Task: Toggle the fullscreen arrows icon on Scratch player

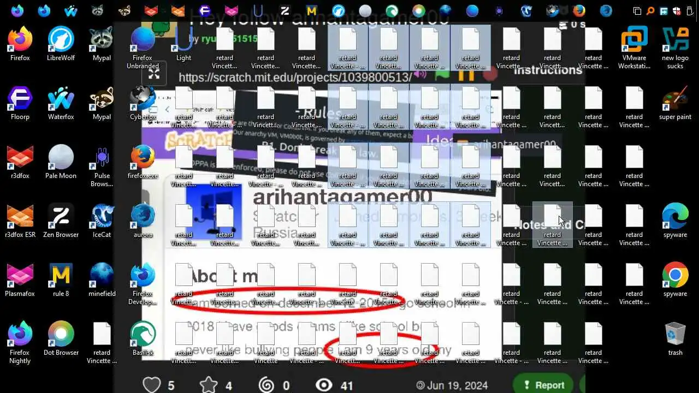Action: point(155,74)
